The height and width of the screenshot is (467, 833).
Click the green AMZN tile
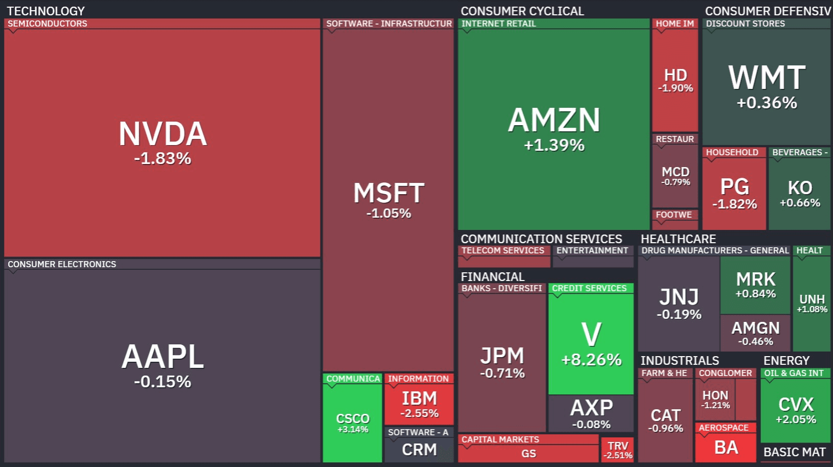click(x=553, y=129)
